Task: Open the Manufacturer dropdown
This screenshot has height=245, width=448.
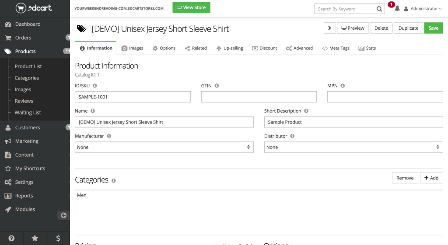Action: pyautogui.click(x=164, y=147)
